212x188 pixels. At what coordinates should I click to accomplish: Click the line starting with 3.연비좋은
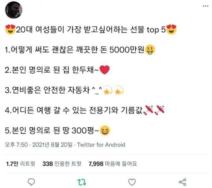[64, 90]
